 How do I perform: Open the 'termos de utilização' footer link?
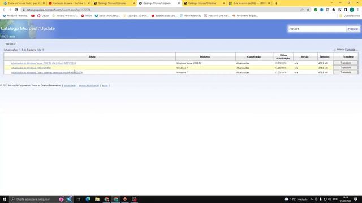pyautogui.click(x=89, y=85)
